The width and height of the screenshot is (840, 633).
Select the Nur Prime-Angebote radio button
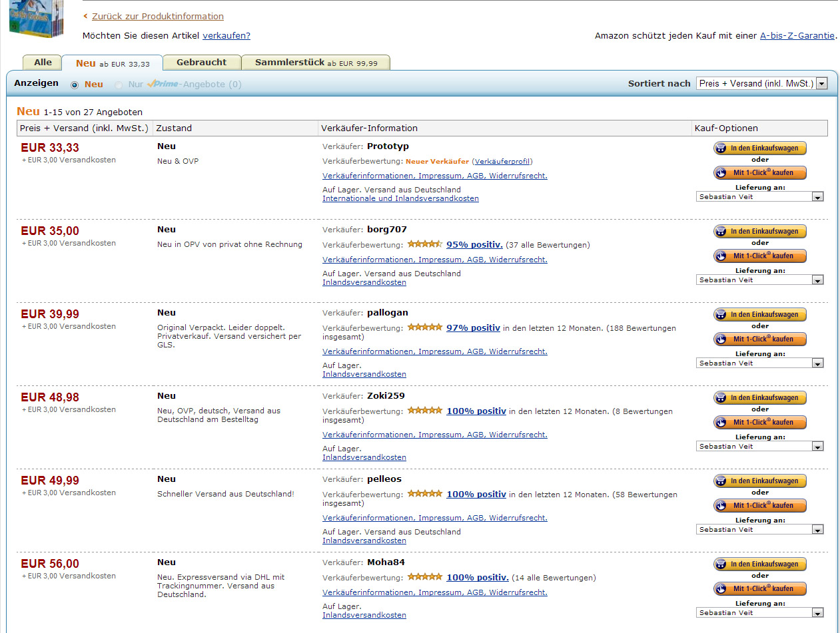tap(119, 85)
